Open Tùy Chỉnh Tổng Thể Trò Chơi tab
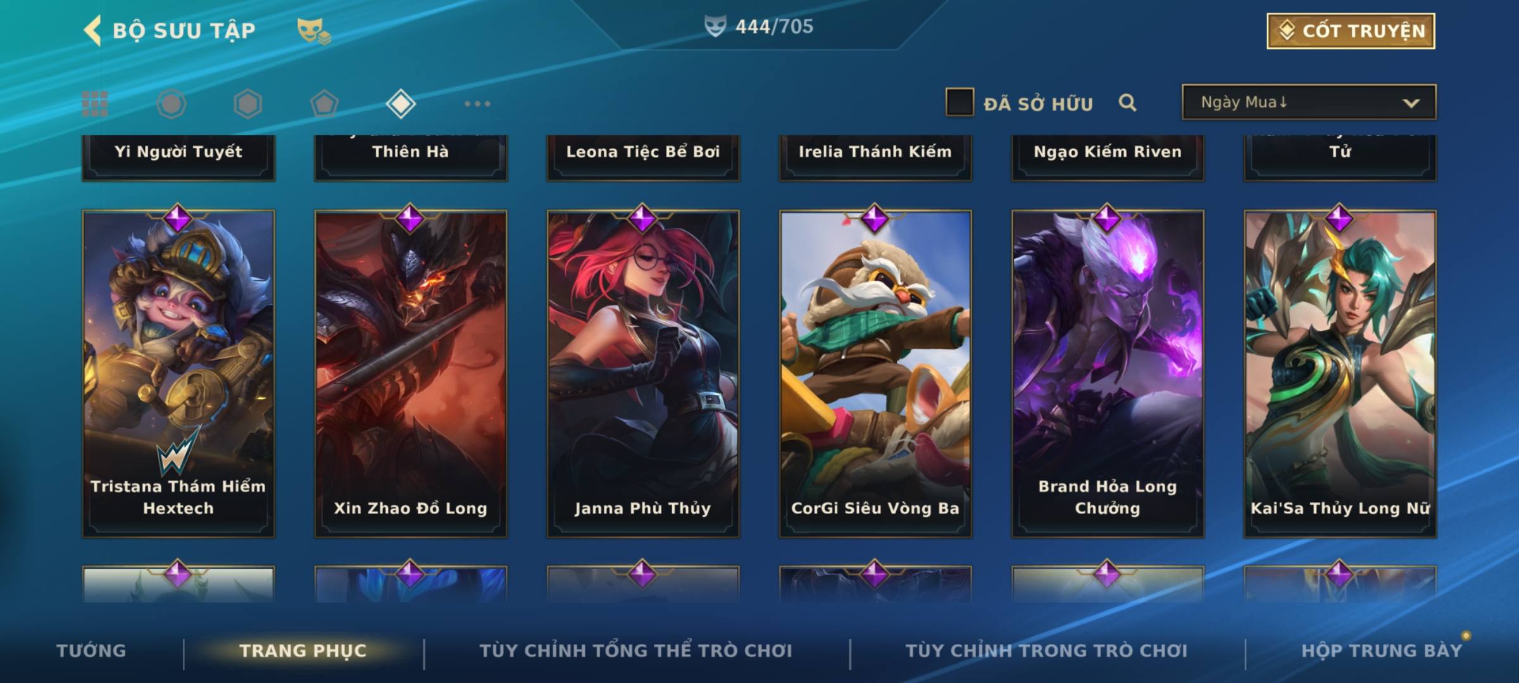Screen dimensions: 1519x683 pyautogui.click(x=635, y=650)
